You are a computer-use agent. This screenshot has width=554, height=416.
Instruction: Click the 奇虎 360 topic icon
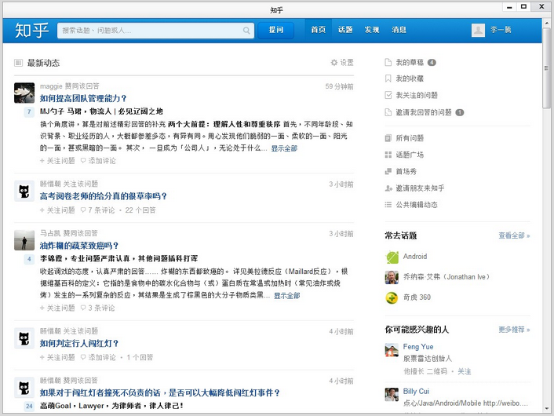point(392,297)
